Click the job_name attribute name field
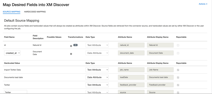Image resolution: width=212 pixels, height=94 pixels. click(131, 70)
